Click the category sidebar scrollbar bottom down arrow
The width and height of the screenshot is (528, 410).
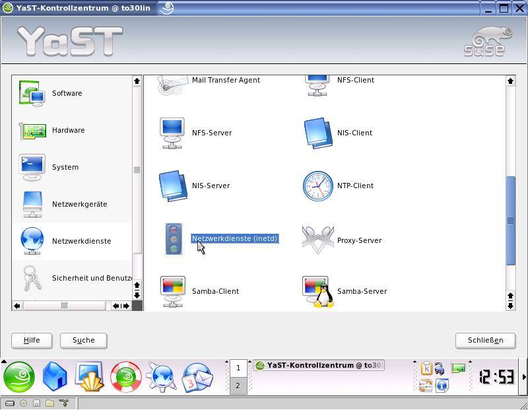[137, 296]
